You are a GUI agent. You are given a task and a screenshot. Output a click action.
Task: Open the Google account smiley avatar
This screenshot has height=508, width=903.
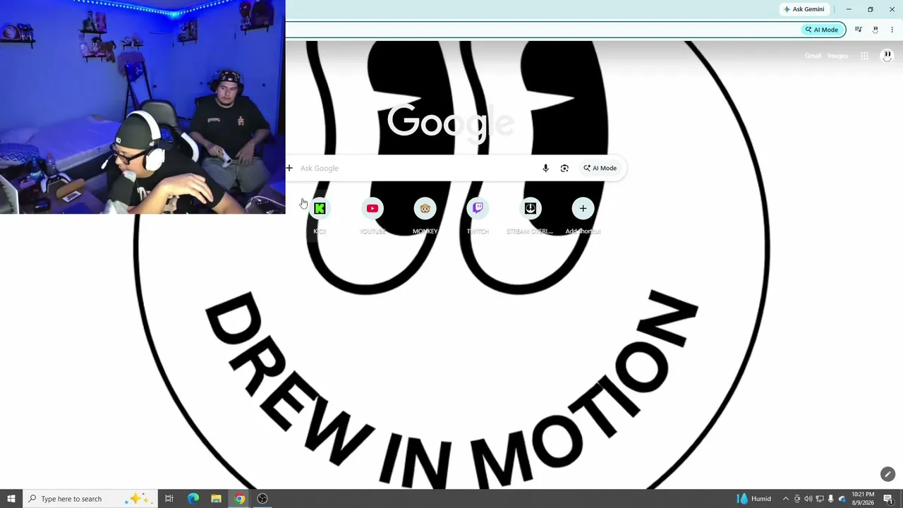pos(887,56)
